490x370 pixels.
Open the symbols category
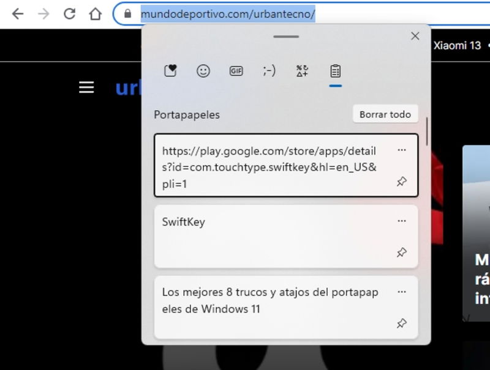pyautogui.click(x=301, y=70)
